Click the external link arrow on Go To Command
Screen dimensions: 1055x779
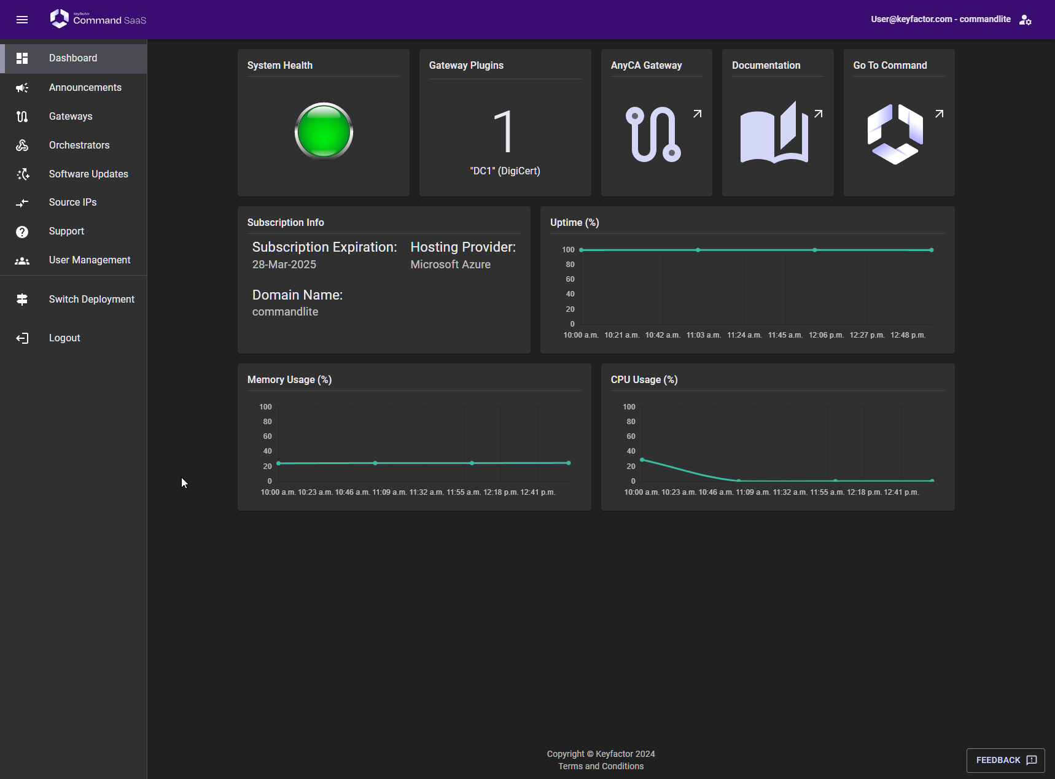(939, 114)
